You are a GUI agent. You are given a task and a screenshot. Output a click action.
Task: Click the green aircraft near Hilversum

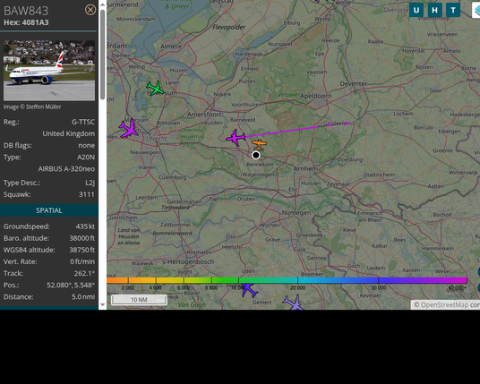coord(155,88)
